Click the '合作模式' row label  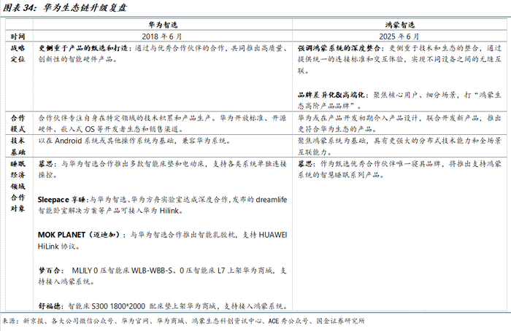[18, 123]
